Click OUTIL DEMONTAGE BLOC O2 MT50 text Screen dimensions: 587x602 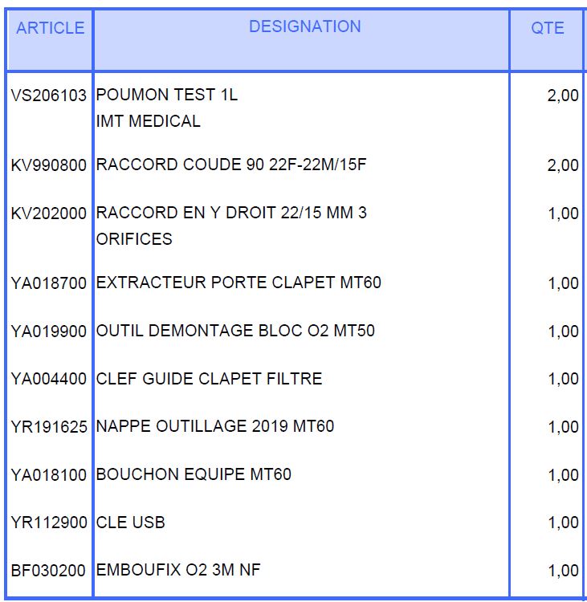coord(235,331)
